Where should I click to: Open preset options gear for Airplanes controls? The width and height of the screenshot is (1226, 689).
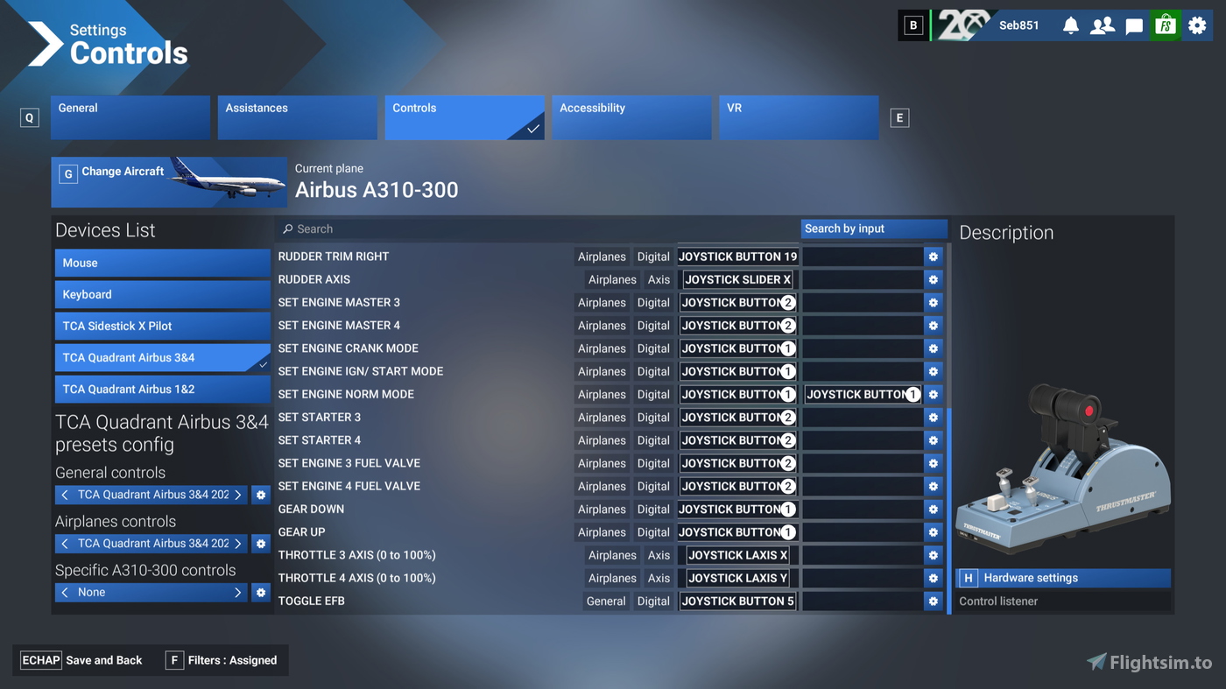pos(260,543)
